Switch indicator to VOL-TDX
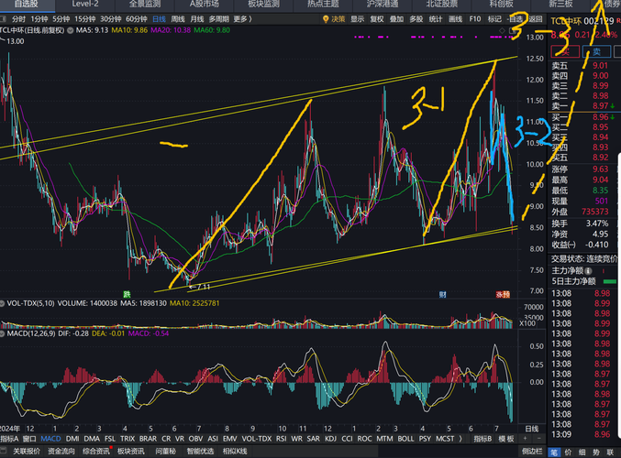Screen dimensions: 621x458 [x=257, y=439]
